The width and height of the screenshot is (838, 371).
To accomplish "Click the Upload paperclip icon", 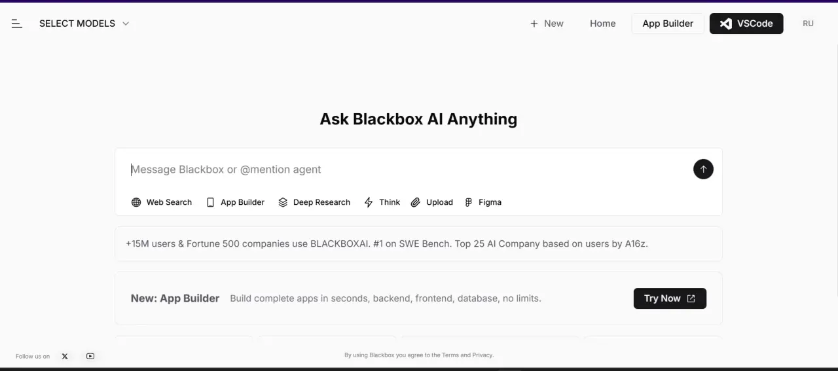I will tap(415, 202).
